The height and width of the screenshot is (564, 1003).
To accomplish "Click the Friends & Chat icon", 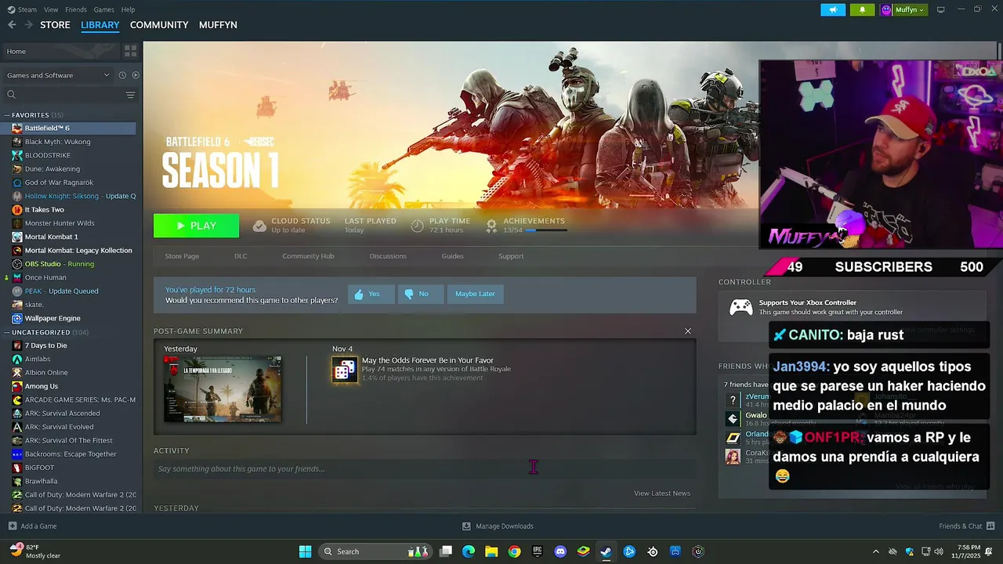I will (x=990, y=526).
